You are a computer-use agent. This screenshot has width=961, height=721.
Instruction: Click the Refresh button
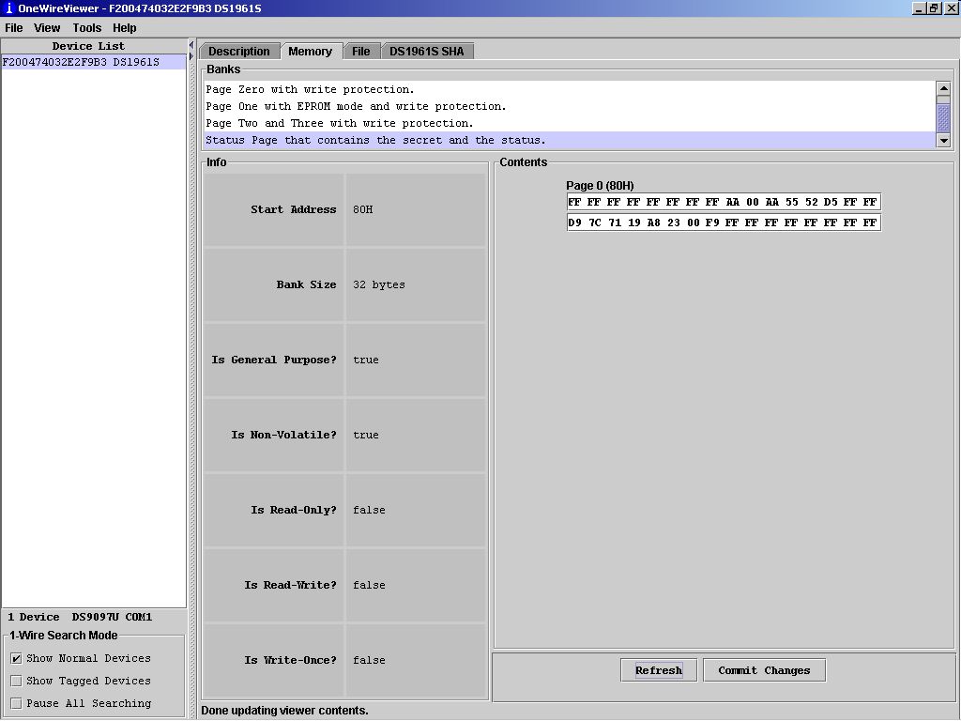pos(659,670)
